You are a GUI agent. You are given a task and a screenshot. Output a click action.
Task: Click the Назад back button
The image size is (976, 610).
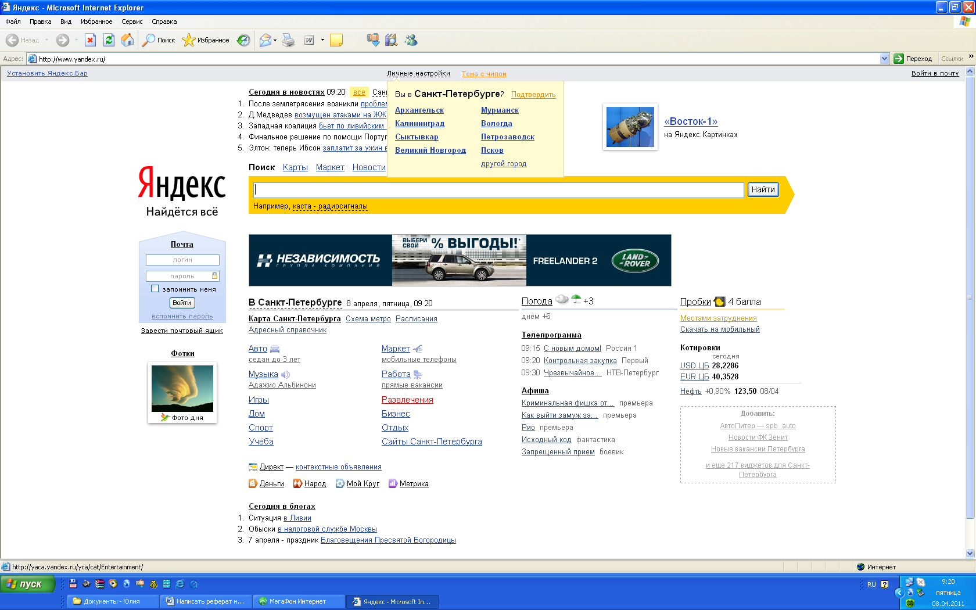23,40
